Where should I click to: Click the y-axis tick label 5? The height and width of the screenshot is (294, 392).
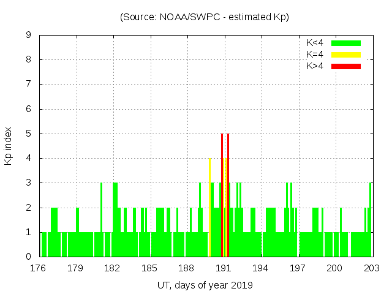pos(28,134)
